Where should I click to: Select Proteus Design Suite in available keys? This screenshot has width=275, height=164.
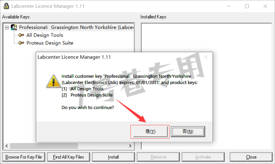click(x=50, y=43)
